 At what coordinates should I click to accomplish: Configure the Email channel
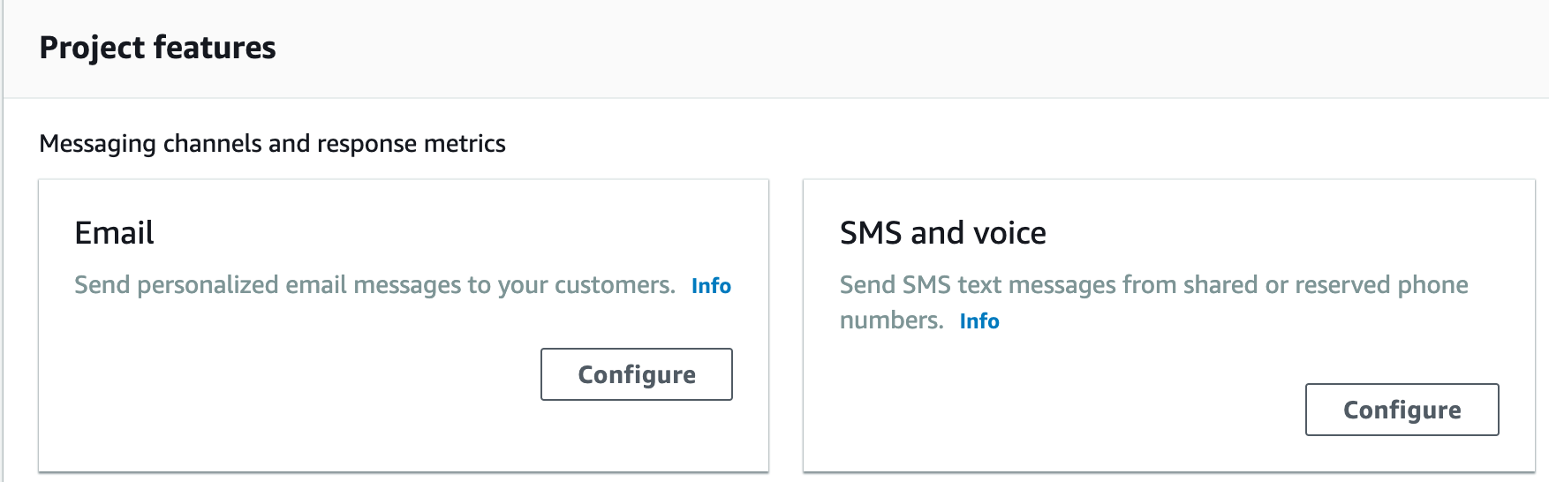636,374
